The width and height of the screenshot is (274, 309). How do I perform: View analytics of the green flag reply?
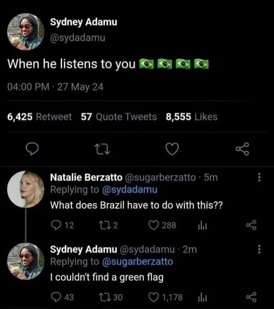202,297
